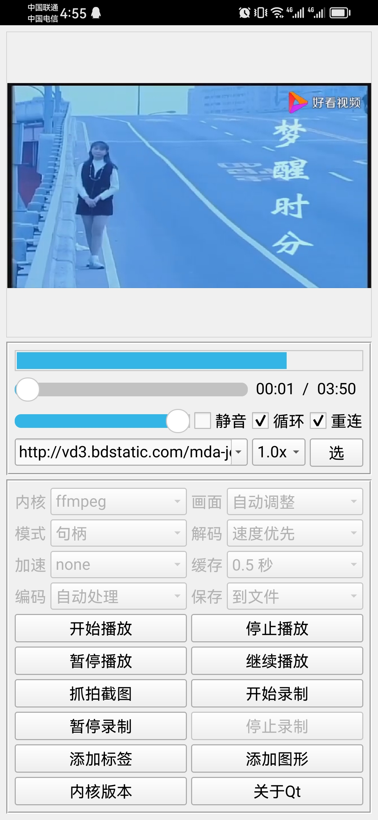Tap the Wi-Fi status icon
The height and width of the screenshot is (820, 378).
point(278,13)
